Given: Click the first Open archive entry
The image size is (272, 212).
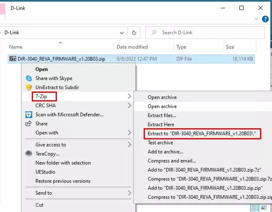Looking at the screenshot, I should point(162,97).
